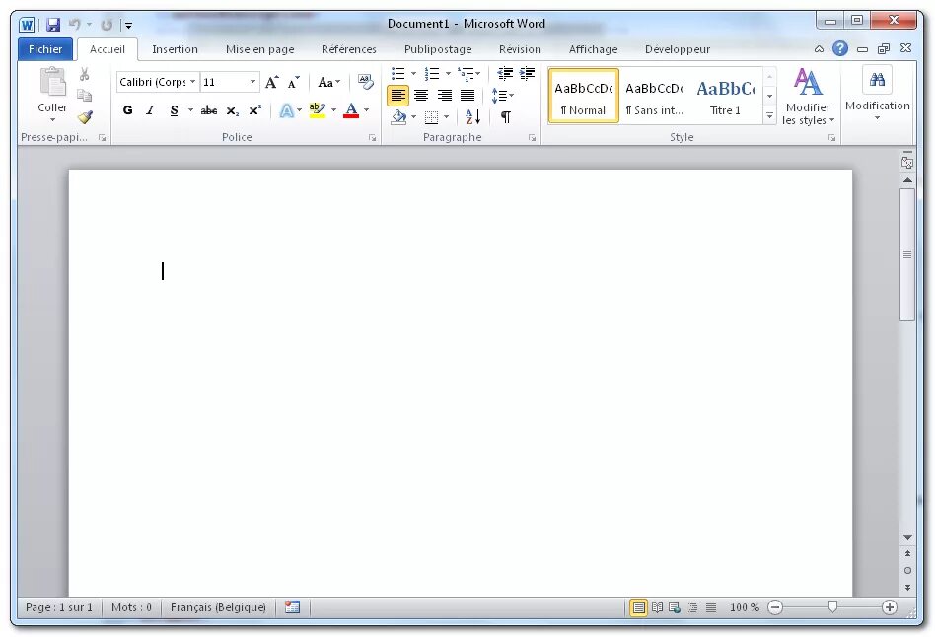Open the font size 11 dropdown

[x=252, y=82]
